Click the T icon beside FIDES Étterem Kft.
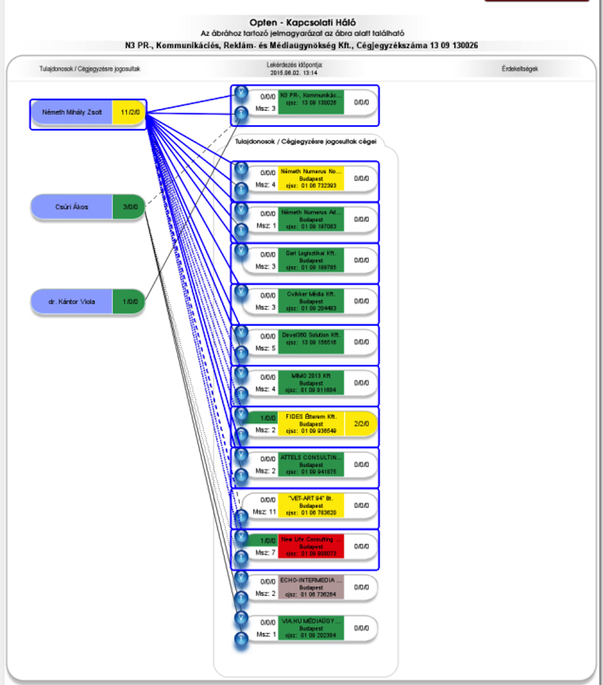The width and height of the screenshot is (603, 685). pos(241,434)
